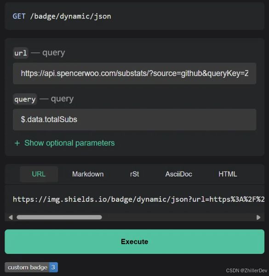
Task: Focus the $.data.totalSubs query field
Action: [x=135, y=119]
